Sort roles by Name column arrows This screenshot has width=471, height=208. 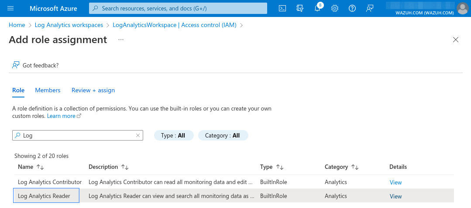(x=40, y=167)
